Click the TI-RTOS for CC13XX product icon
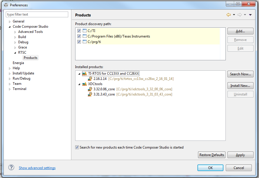The width and height of the screenshot is (259, 178). point(84,74)
